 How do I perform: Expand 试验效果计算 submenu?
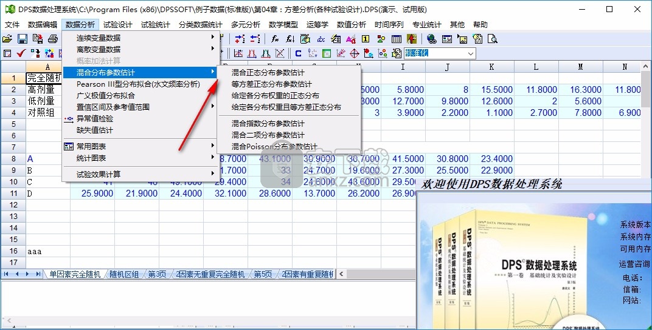tap(141, 174)
